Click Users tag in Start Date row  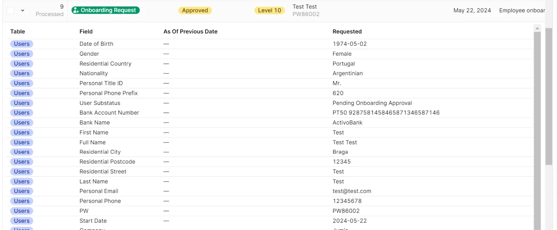tap(22, 221)
